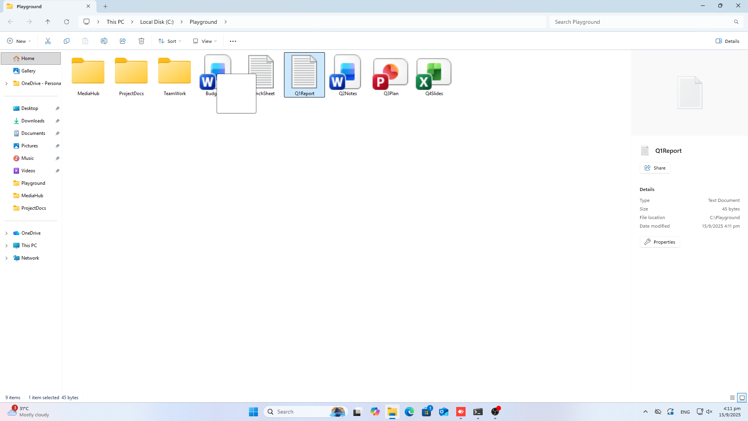
Task: Click the Delete trash icon
Action: coord(141,41)
